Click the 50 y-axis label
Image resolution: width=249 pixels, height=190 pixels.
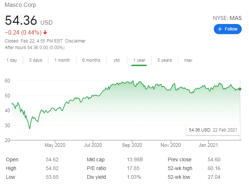[x=7, y=96]
